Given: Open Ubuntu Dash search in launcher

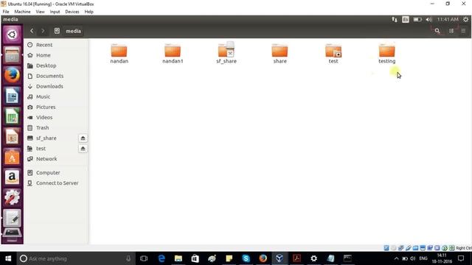Looking at the screenshot, I should 12,35.
